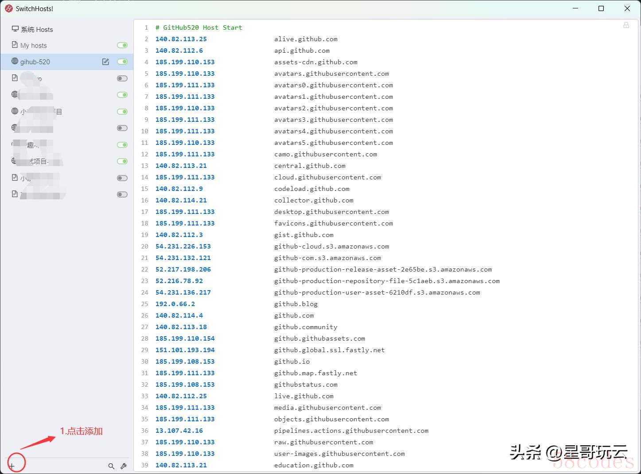This screenshot has width=641, height=474.
Task: Click comment line # GitHub520 Host Start
Action: tap(198, 27)
